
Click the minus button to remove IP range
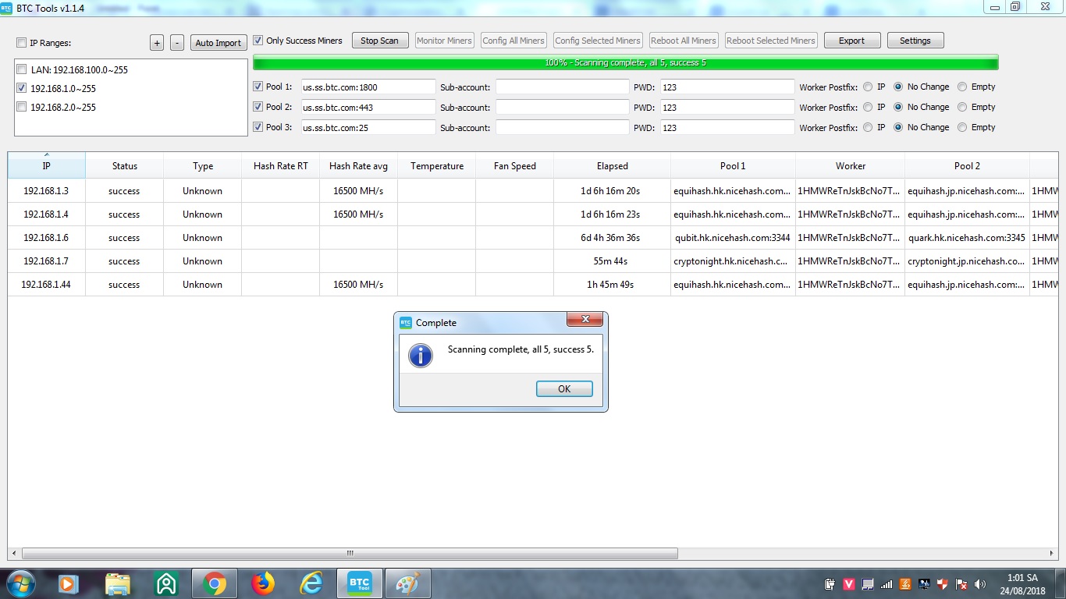pyautogui.click(x=177, y=43)
